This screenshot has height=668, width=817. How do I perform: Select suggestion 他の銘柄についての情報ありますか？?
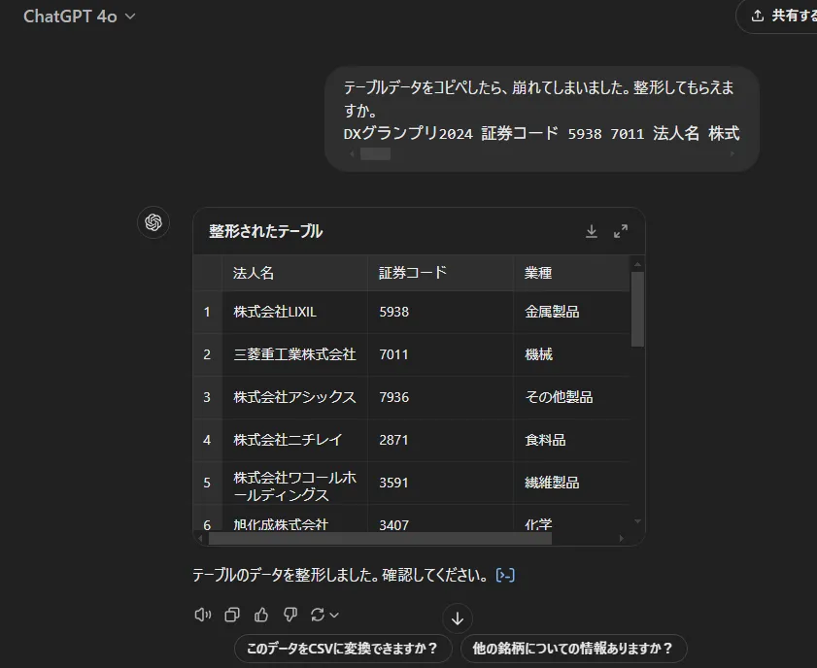point(574,649)
